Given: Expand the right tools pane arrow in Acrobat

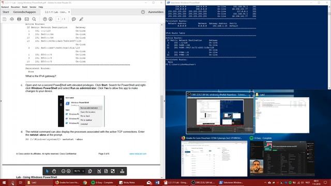Looking at the screenshot, I should tap(164, 101).
